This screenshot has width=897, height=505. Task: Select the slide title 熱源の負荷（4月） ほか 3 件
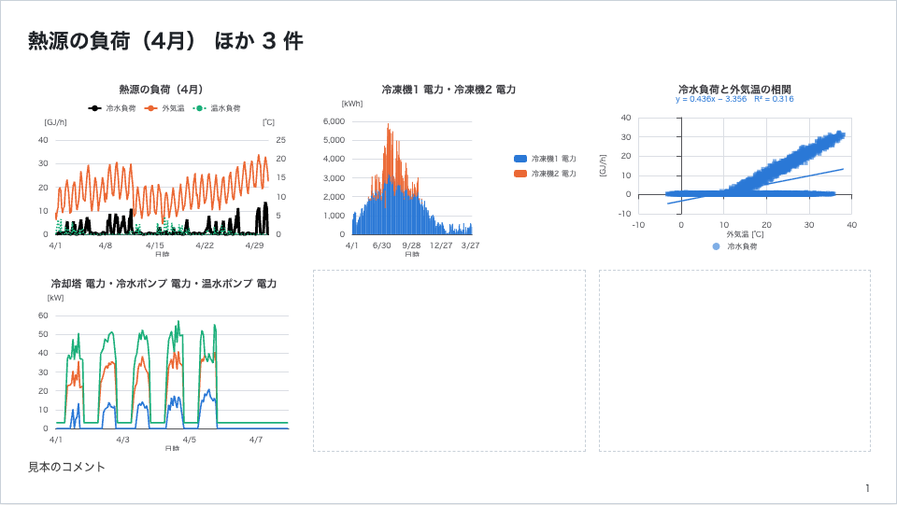tap(165, 41)
